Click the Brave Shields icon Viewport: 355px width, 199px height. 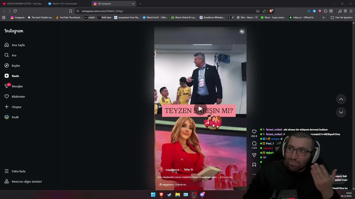point(271,11)
